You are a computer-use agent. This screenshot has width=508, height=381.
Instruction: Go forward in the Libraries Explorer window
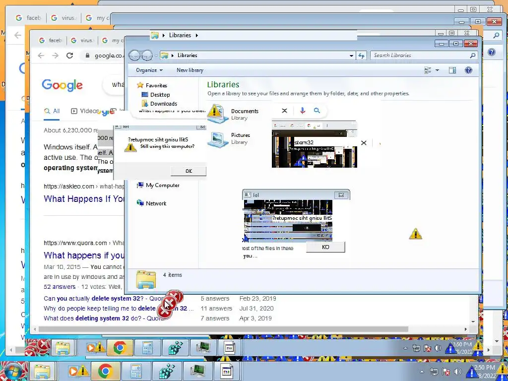(x=147, y=56)
